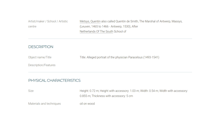Select the DESCRIPTION section heading

(41, 47)
